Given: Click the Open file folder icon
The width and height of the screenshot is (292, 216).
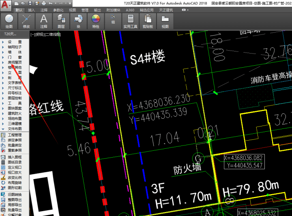Looking at the screenshot, I should click(23, 3).
